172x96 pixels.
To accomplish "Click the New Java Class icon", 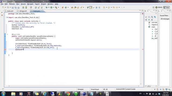I will click(x=66, y=7).
